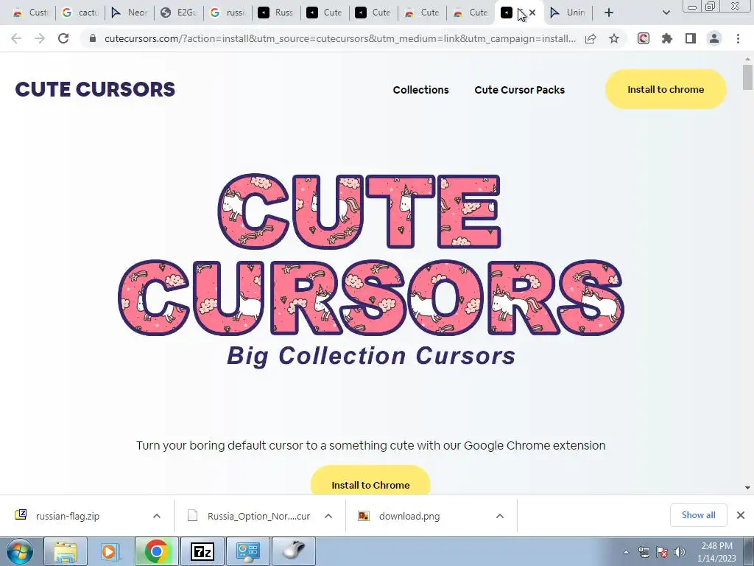Open a new tab with plus button
754x566 pixels.
click(609, 13)
